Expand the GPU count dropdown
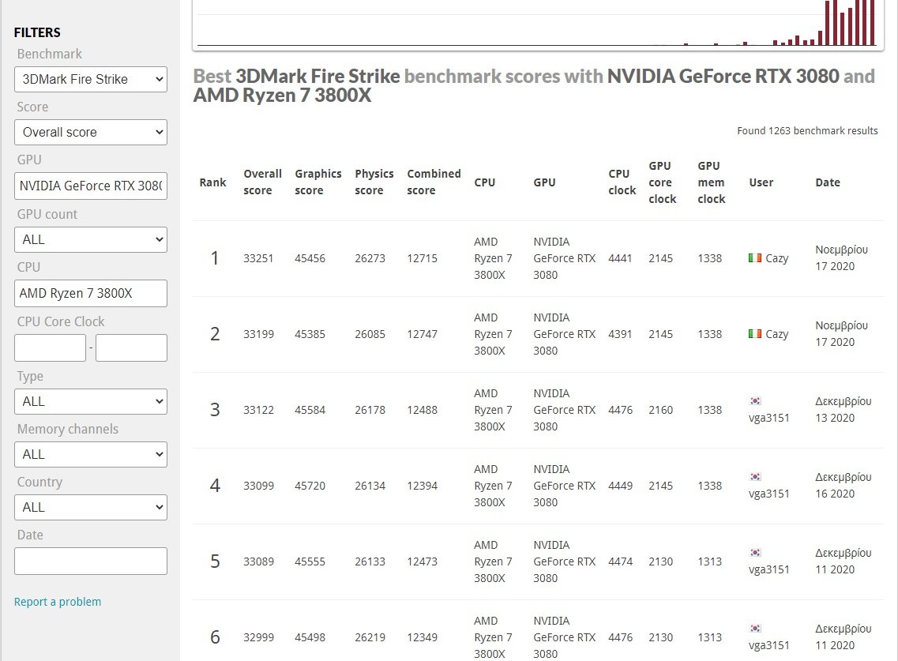The height and width of the screenshot is (661, 898). tap(91, 239)
